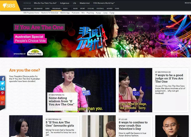Open Radio & TV Schedule link

coord(50,13)
